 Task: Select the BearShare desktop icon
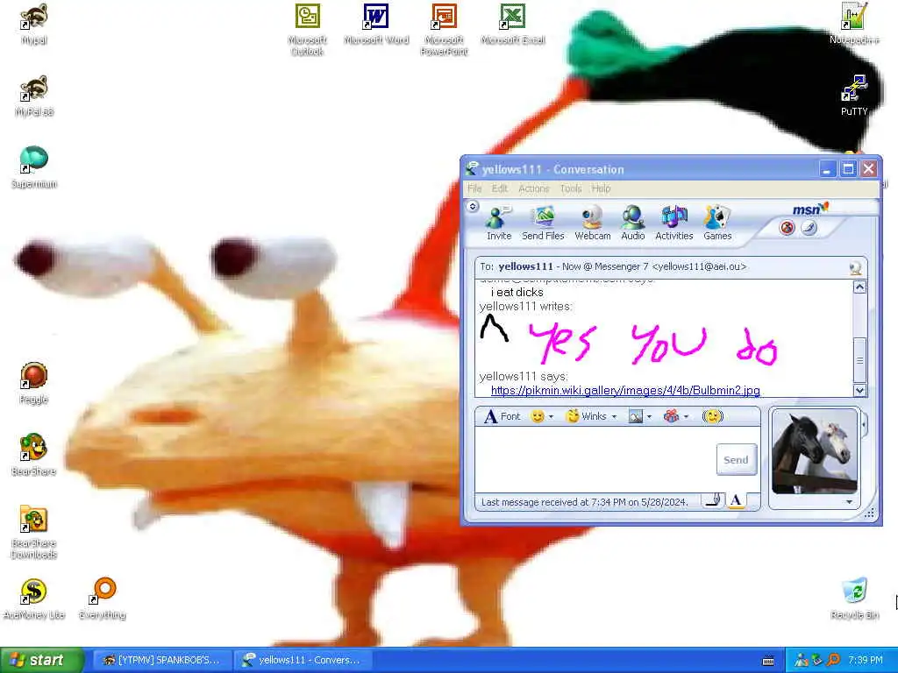coord(34,455)
